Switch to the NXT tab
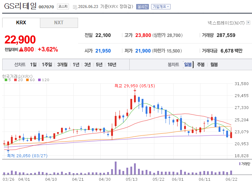 point(59,22)
